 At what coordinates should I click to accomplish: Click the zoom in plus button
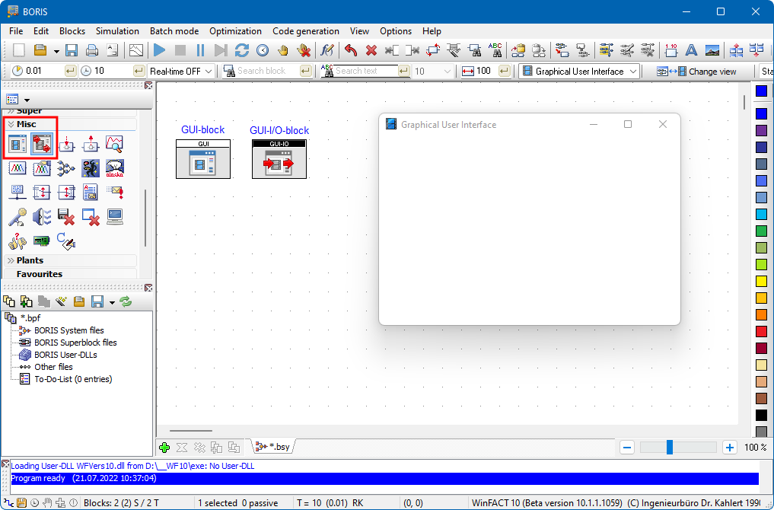[x=730, y=448]
